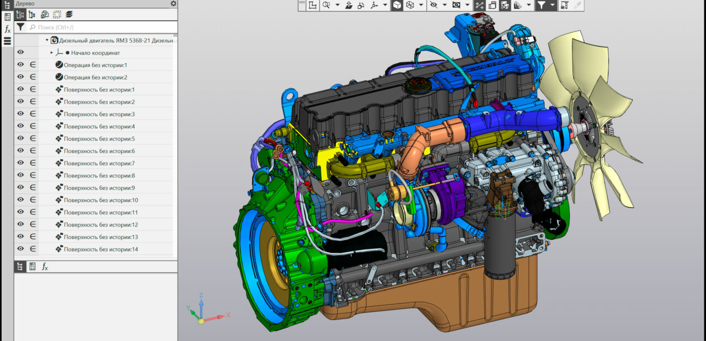Toggle visibility of Операция без истории:1
This screenshot has width=706, height=341.
click(x=20, y=65)
